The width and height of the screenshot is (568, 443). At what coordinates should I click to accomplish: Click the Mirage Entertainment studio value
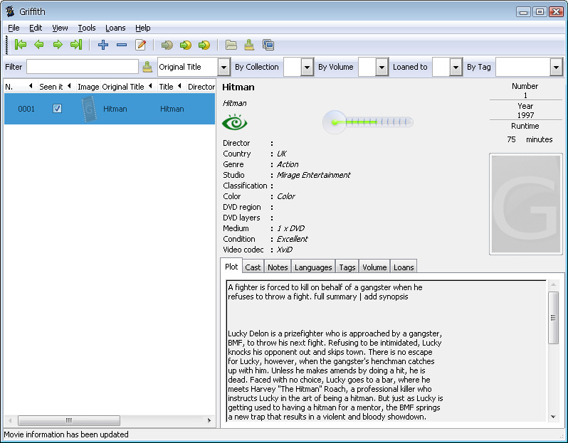pos(313,175)
